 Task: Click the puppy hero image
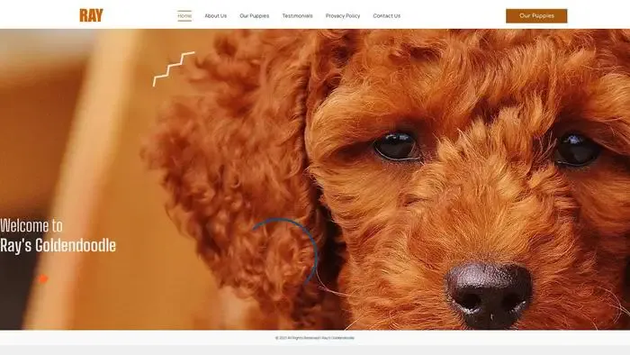(315, 179)
